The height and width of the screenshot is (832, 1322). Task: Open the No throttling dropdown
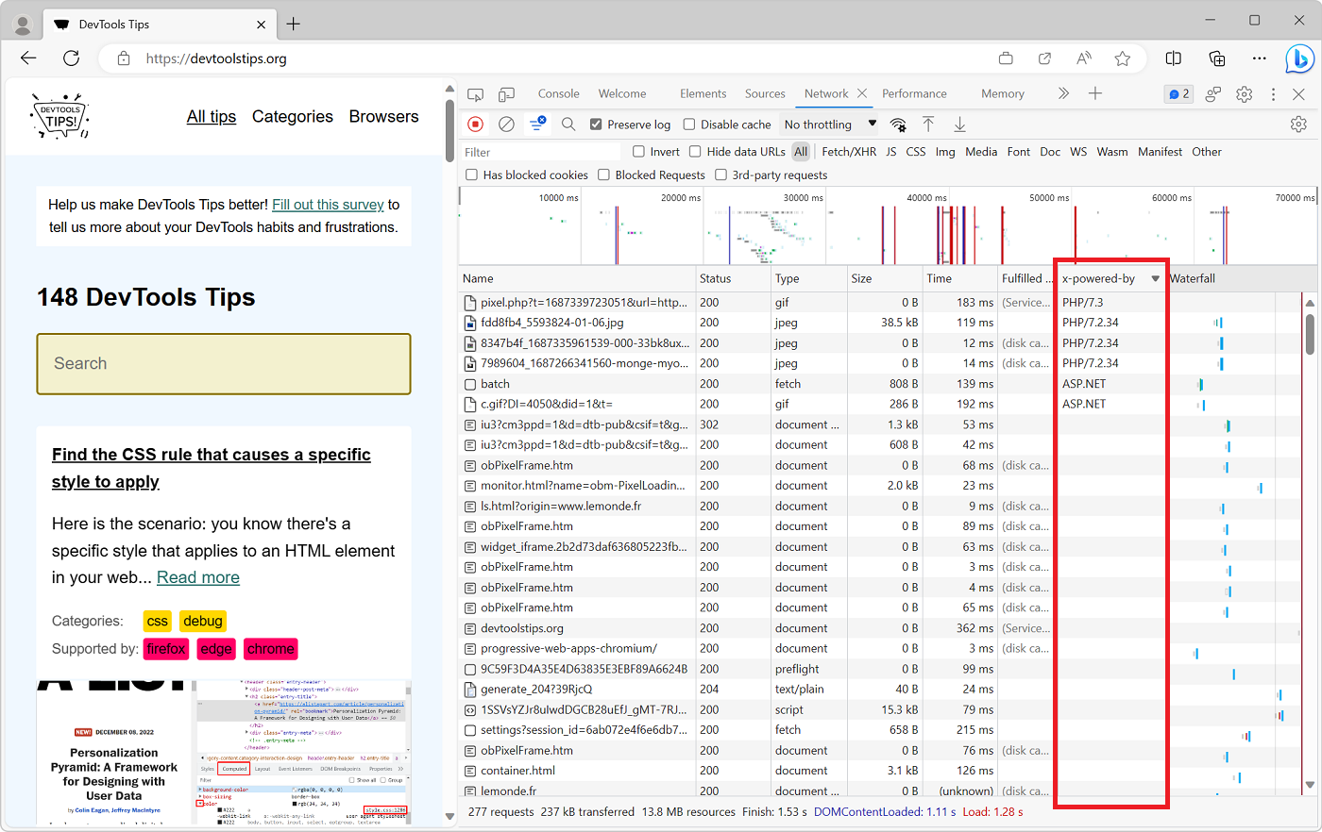[830, 125]
